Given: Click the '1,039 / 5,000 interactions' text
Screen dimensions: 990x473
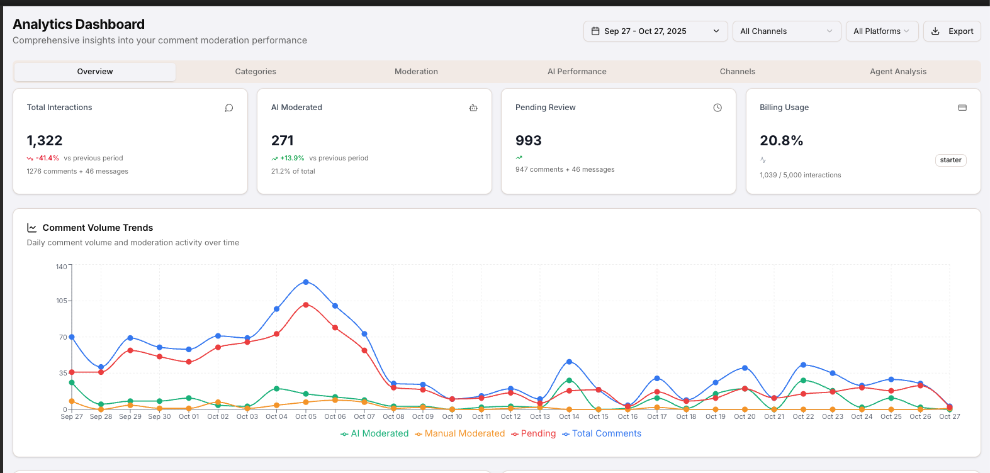Looking at the screenshot, I should click(x=801, y=175).
